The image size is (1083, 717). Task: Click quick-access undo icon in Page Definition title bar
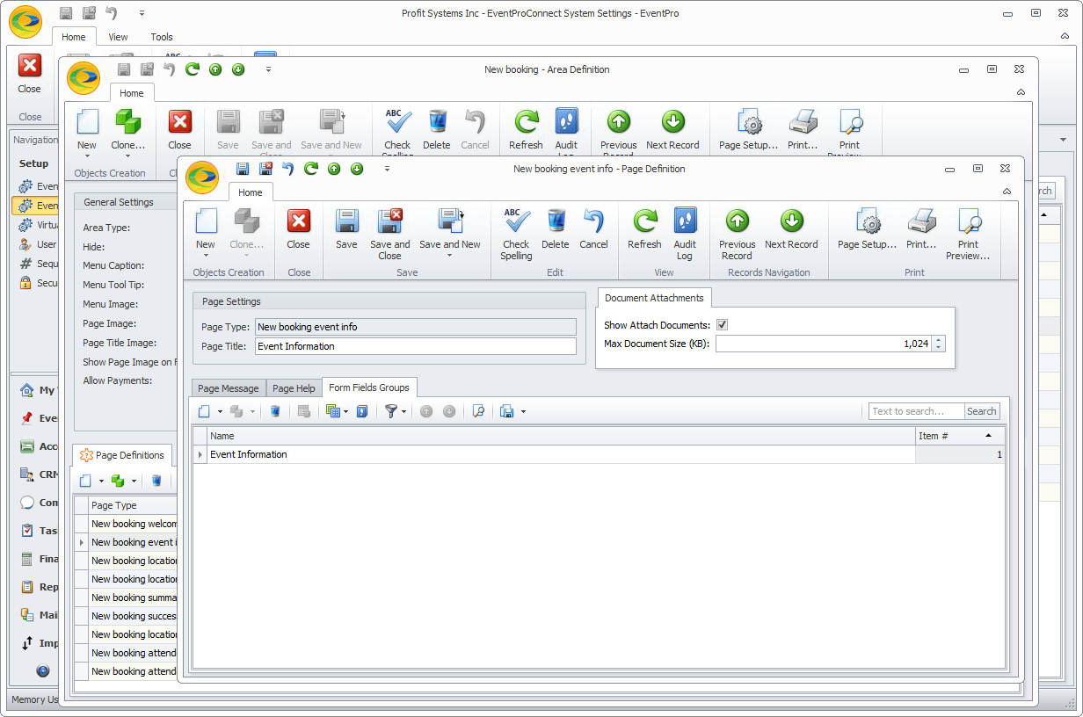click(x=288, y=169)
